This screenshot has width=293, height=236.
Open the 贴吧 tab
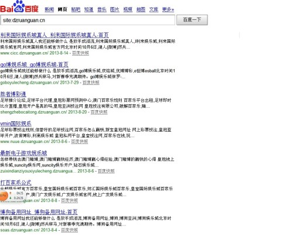[x=76, y=9]
